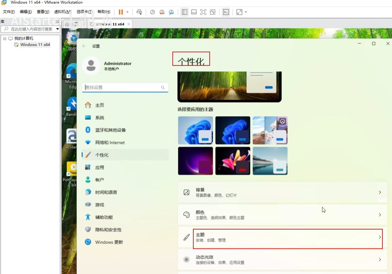Go back using the Settings back arrow
Image resolution: width=392 pixels, height=274 pixels.
pyautogui.click(x=84, y=46)
